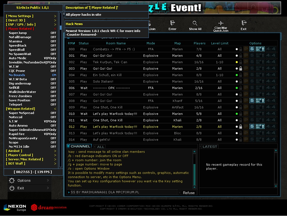287x216 pixels.
Task: Click the LATEST panel scroll up arrow
Action: click(x=276, y=151)
